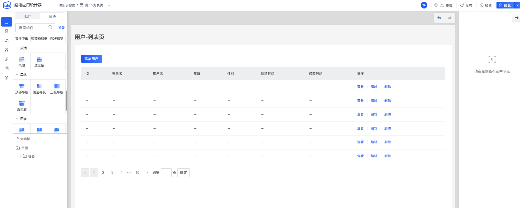Open the layout components panel icon
This screenshot has height=208, width=520.
click(7, 22)
